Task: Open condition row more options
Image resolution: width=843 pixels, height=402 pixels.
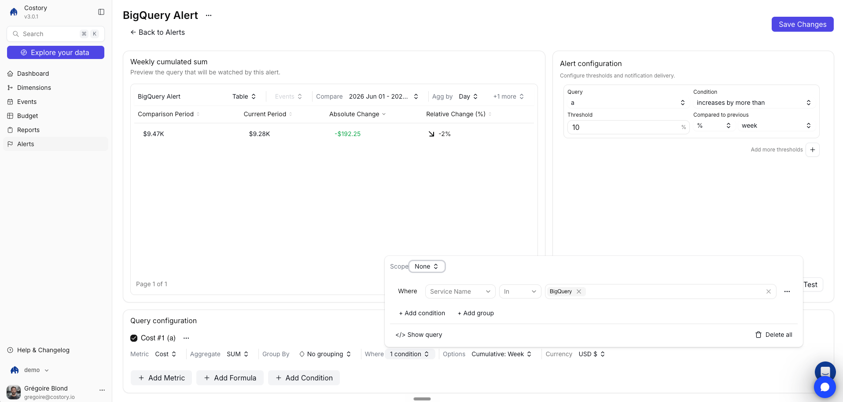Action: point(787,291)
